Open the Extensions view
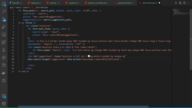This screenshot has height=108, width=192. pyautogui.click(x=4, y=42)
